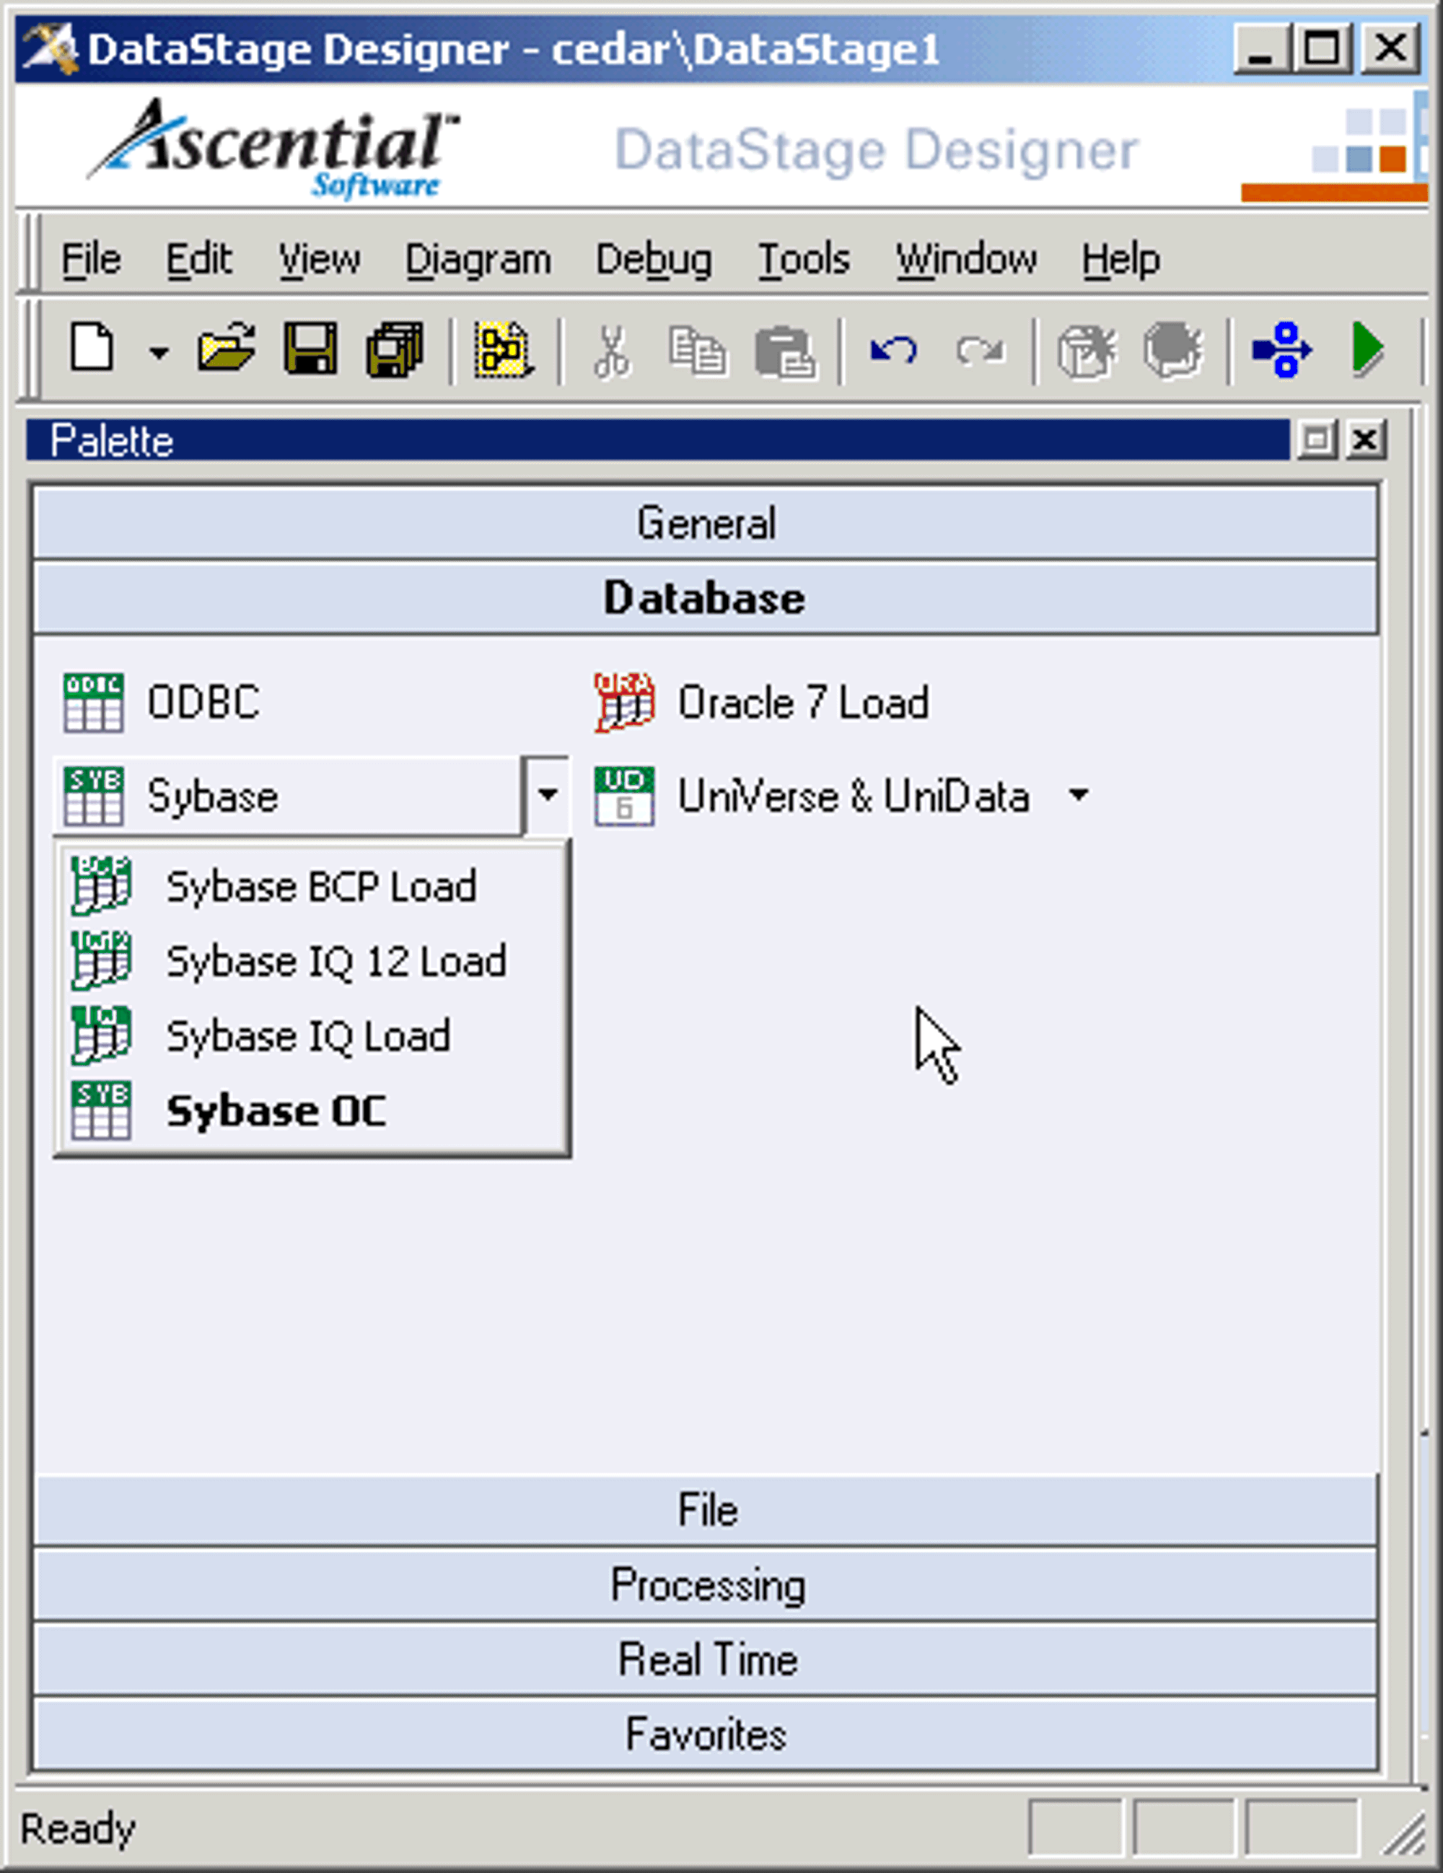
Task: Click the Undo arrow icon
Action: coord(893,350)
